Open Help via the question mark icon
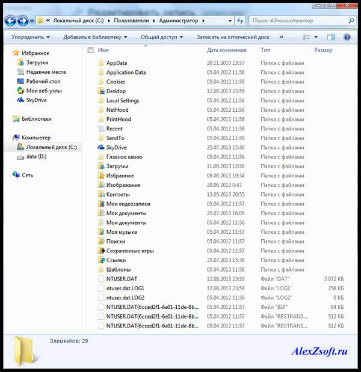Viewport: 361px width, 372px height. [x=347, y=37]
